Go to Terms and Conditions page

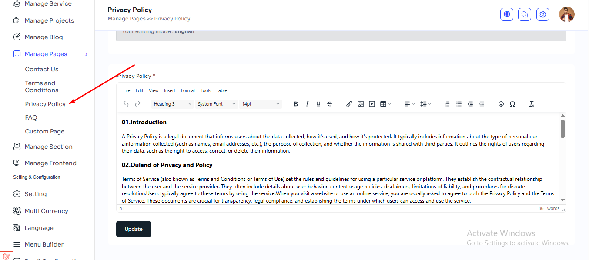(41, 87)
